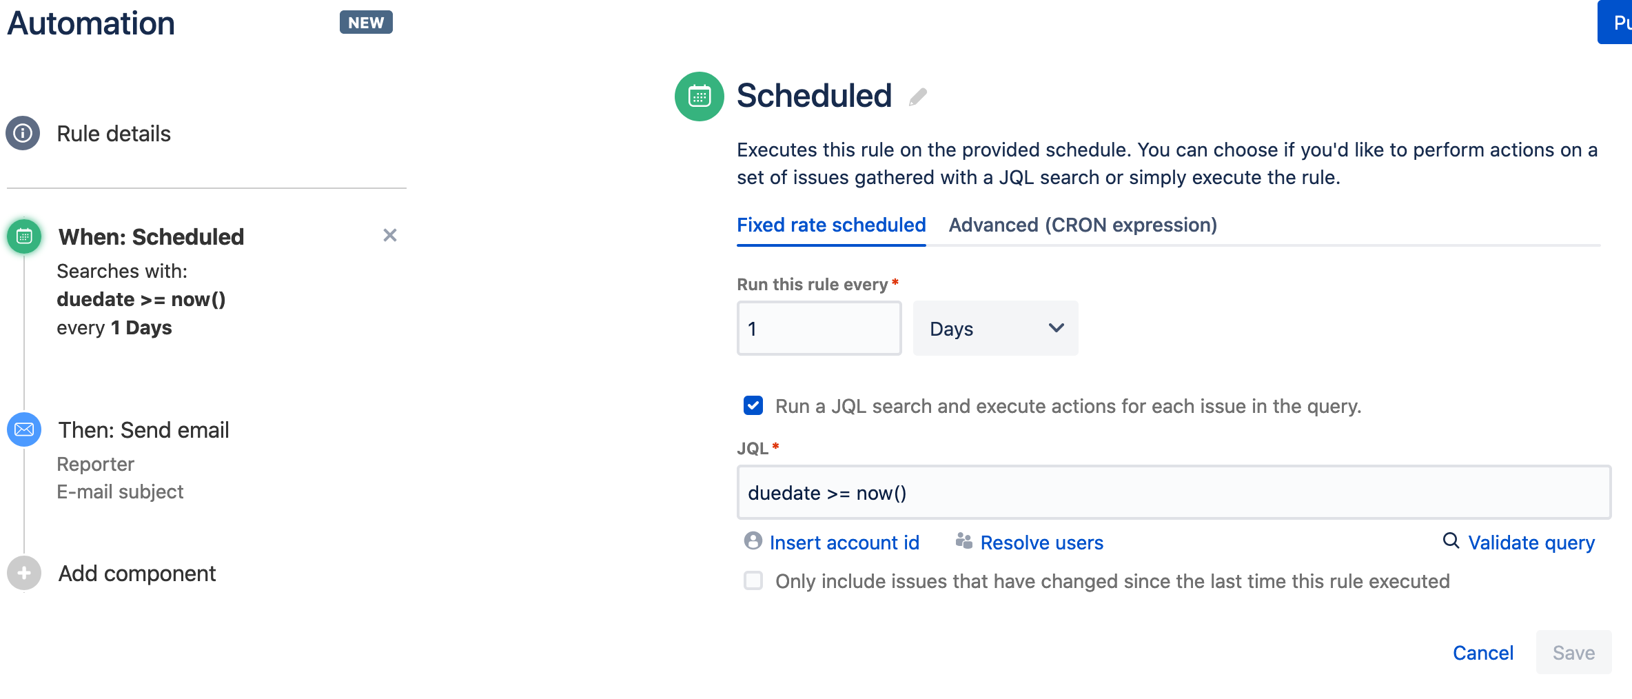Disable running JQL search for each issue
This screenshot has height=699, width=1632.
point(753,406)
